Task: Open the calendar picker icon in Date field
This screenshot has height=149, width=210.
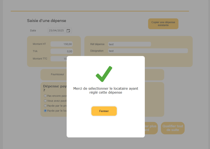Action: point(68,30)
